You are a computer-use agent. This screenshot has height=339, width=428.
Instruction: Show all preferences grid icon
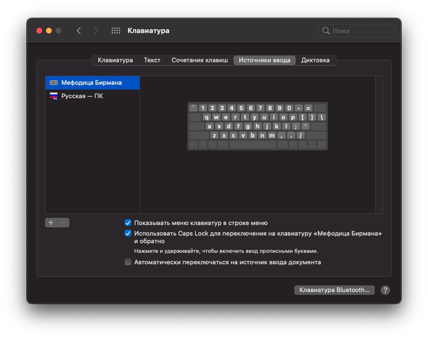coord(116,31)
